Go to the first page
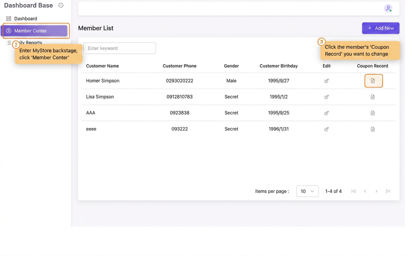This screenshot has width=413, height=256. click(x=353, y=191)
